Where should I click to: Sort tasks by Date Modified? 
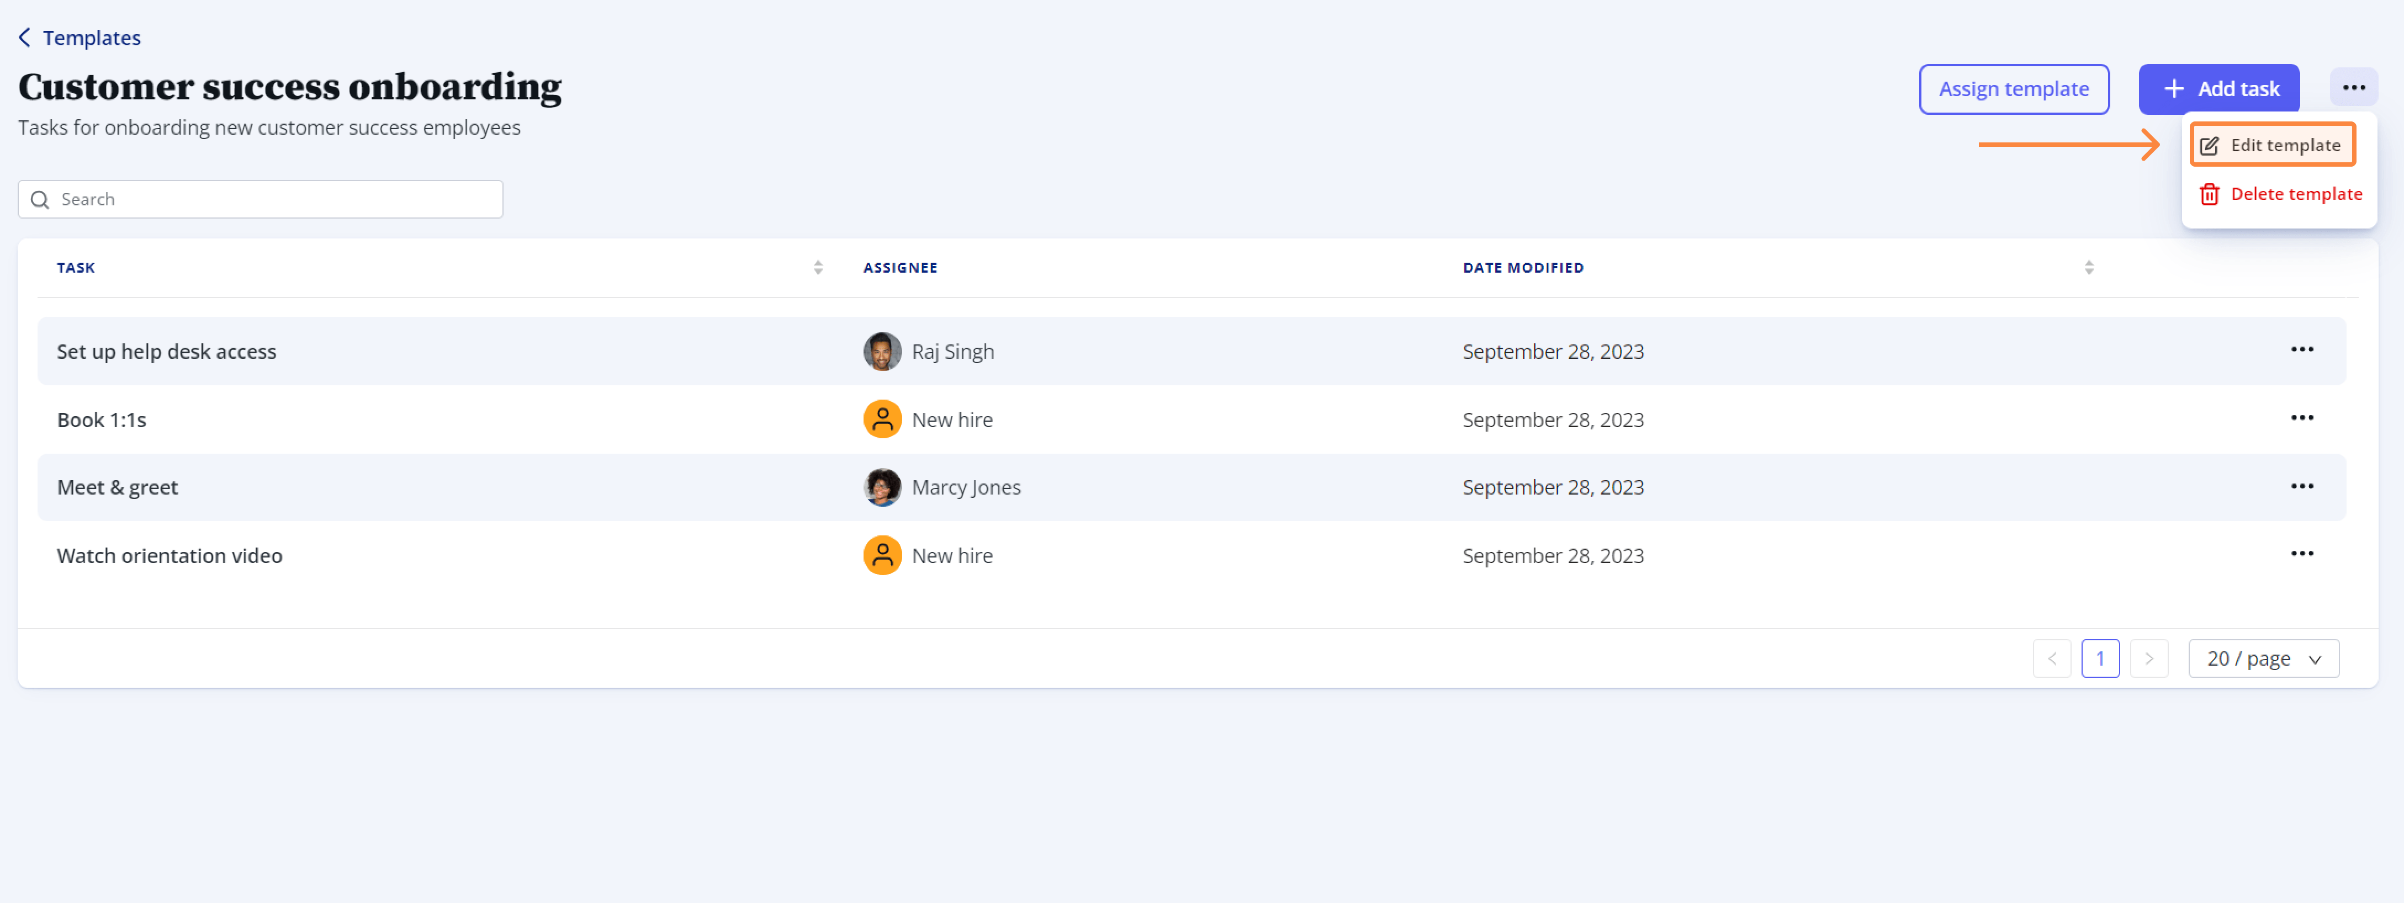[2089, 268]
